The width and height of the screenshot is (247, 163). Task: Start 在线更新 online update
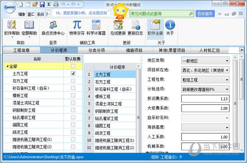point(118,28)
